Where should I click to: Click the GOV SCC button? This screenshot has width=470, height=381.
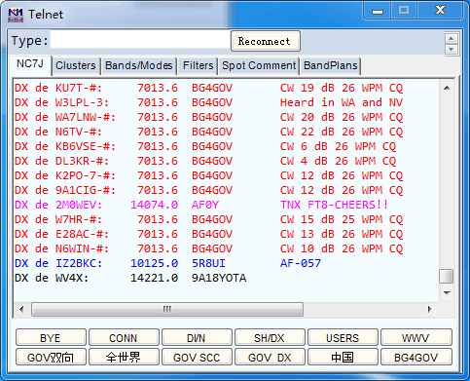tap(197, 358)
